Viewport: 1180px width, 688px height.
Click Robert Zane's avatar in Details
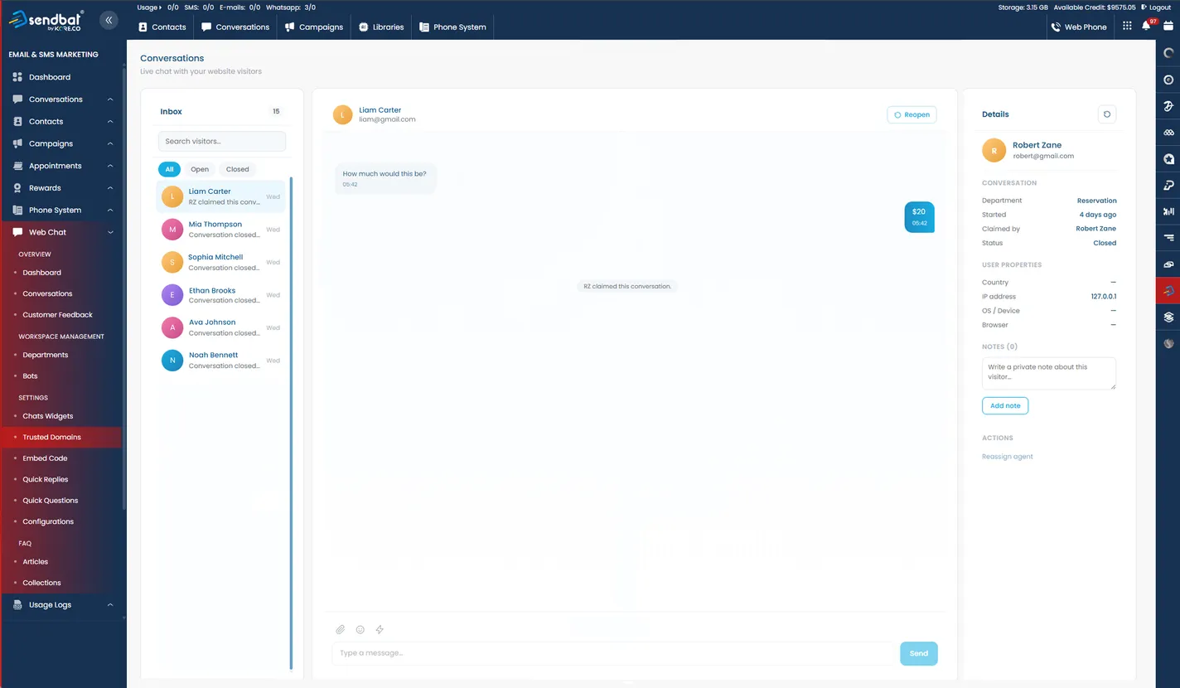pos(994,150)
